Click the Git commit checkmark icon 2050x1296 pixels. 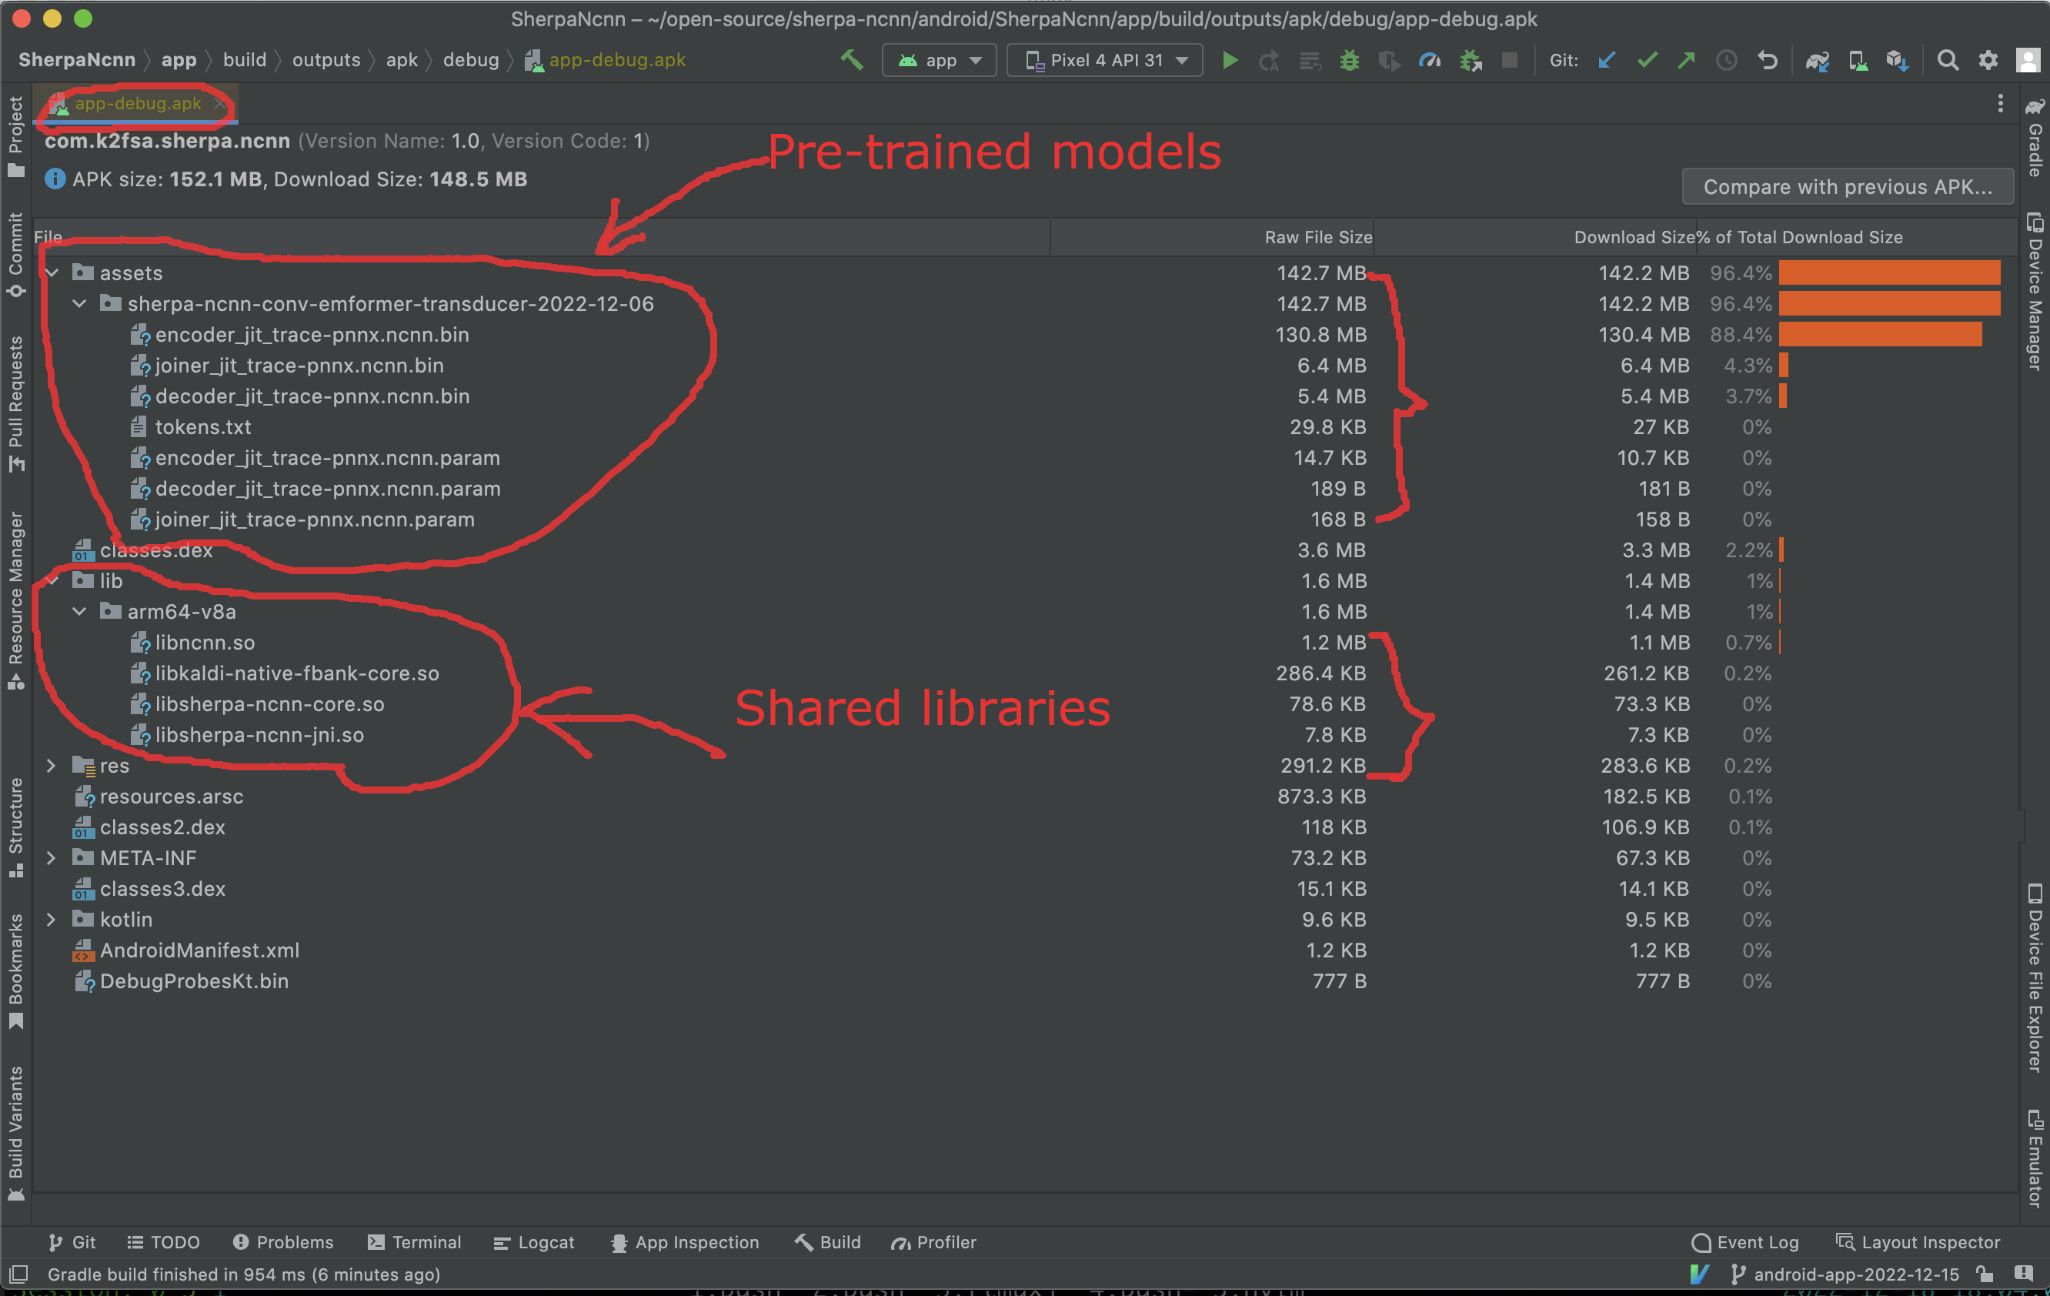coord(1647,61)
